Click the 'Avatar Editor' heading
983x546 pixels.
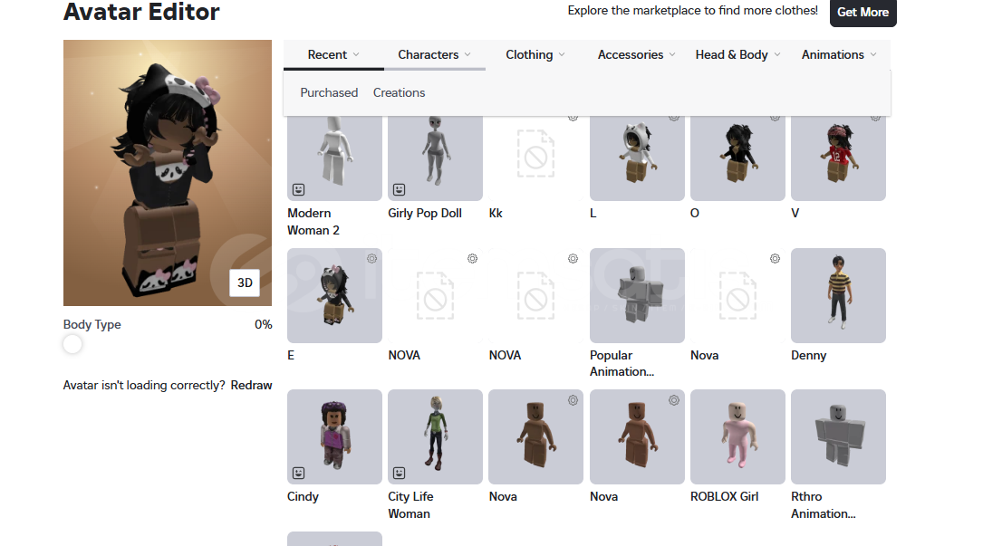coord(141,12)
